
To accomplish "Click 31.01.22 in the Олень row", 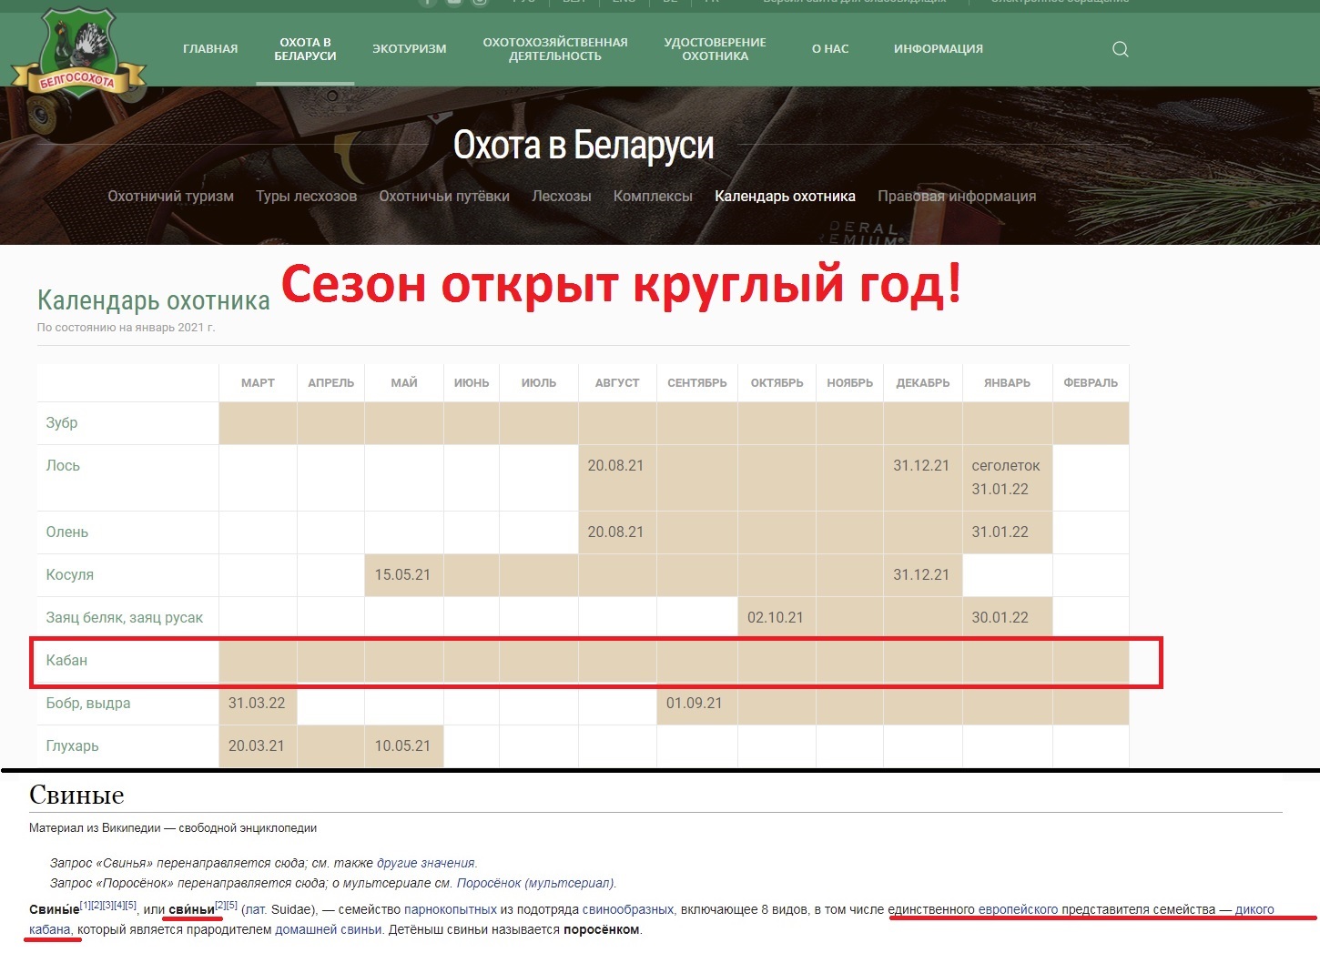I will 1000,532.
